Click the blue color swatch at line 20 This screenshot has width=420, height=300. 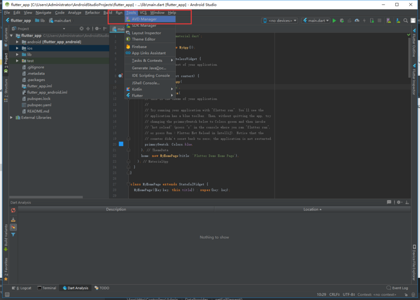121,144
